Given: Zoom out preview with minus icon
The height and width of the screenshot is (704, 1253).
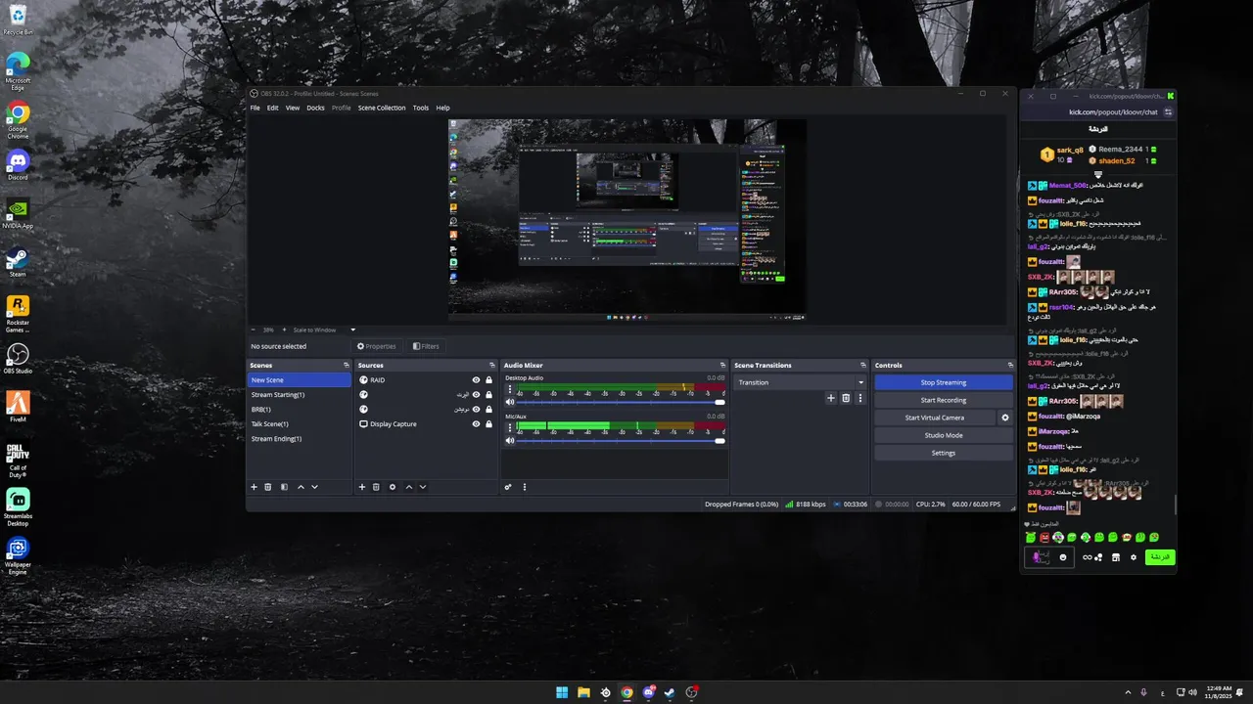Looking at the screenshot, I should pos(254,330).
